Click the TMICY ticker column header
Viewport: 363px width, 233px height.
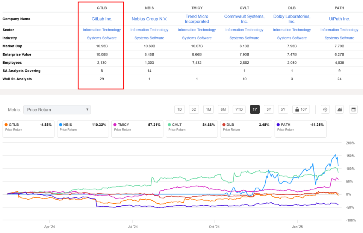point(197,8)
